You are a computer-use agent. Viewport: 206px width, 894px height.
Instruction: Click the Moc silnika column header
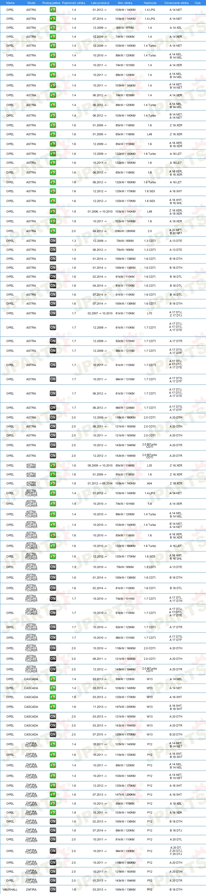pyautogui.click(x=125, y=3)
